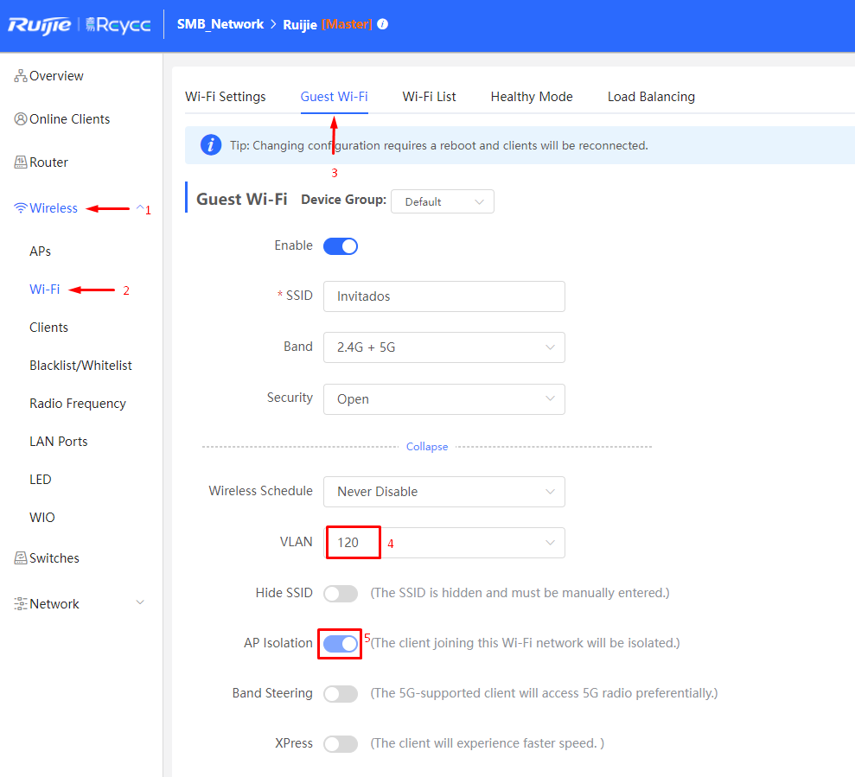The height and width of the screenshot is (777, 855).
Task: Open the Band 2.4G + 5G dropdown
Action: tap(443, 347)
